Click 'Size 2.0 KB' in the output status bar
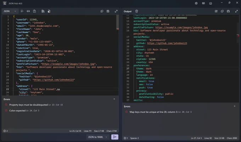 point(219,138)
